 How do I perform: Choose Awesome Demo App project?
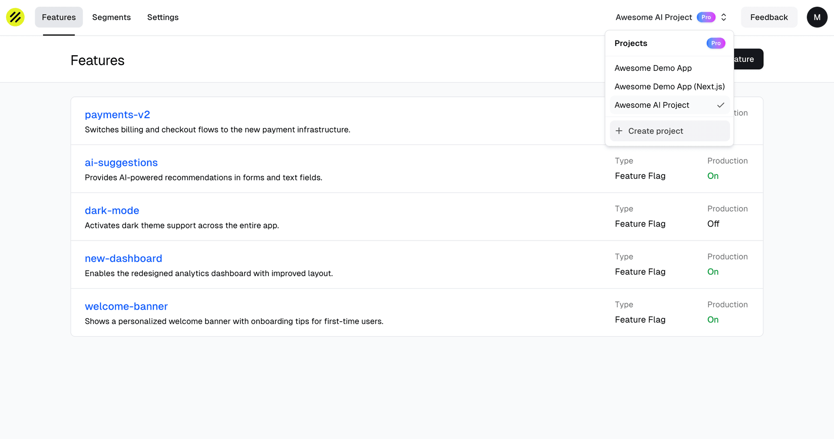coord(653,68)
